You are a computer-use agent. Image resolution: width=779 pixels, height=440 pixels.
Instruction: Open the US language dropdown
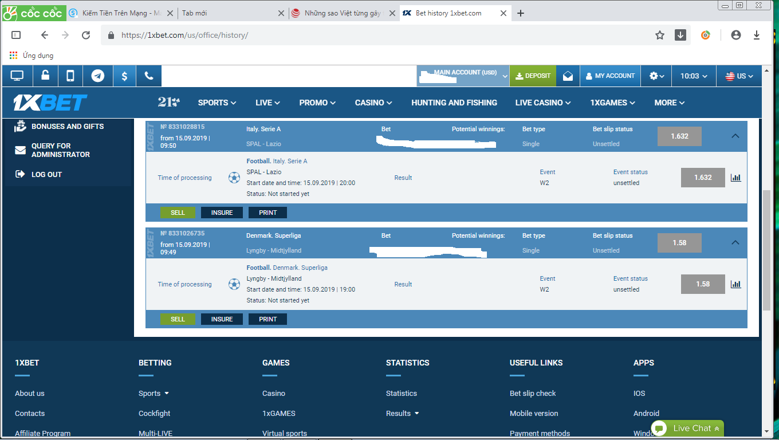pos(739,76)
